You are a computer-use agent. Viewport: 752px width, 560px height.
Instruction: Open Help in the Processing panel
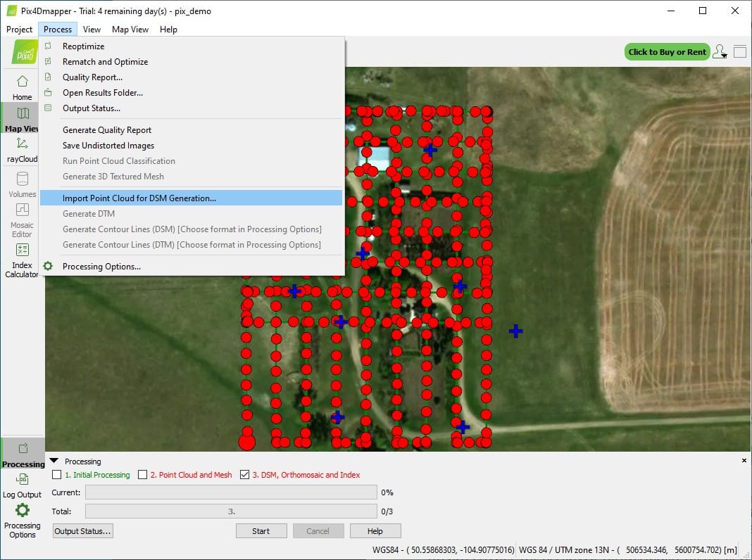point(375,530)
